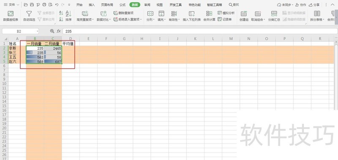The width and height of the screenshot is (338, 160).
Task: Open the 记录单 record form
Action: coord(225,19)
